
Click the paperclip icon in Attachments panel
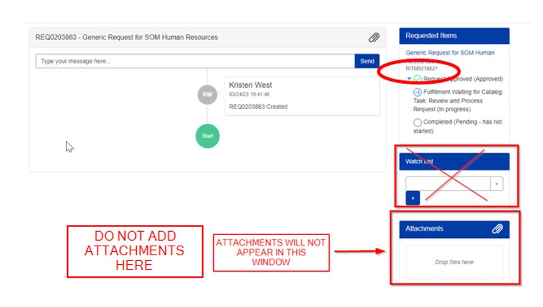pos(497,229)
